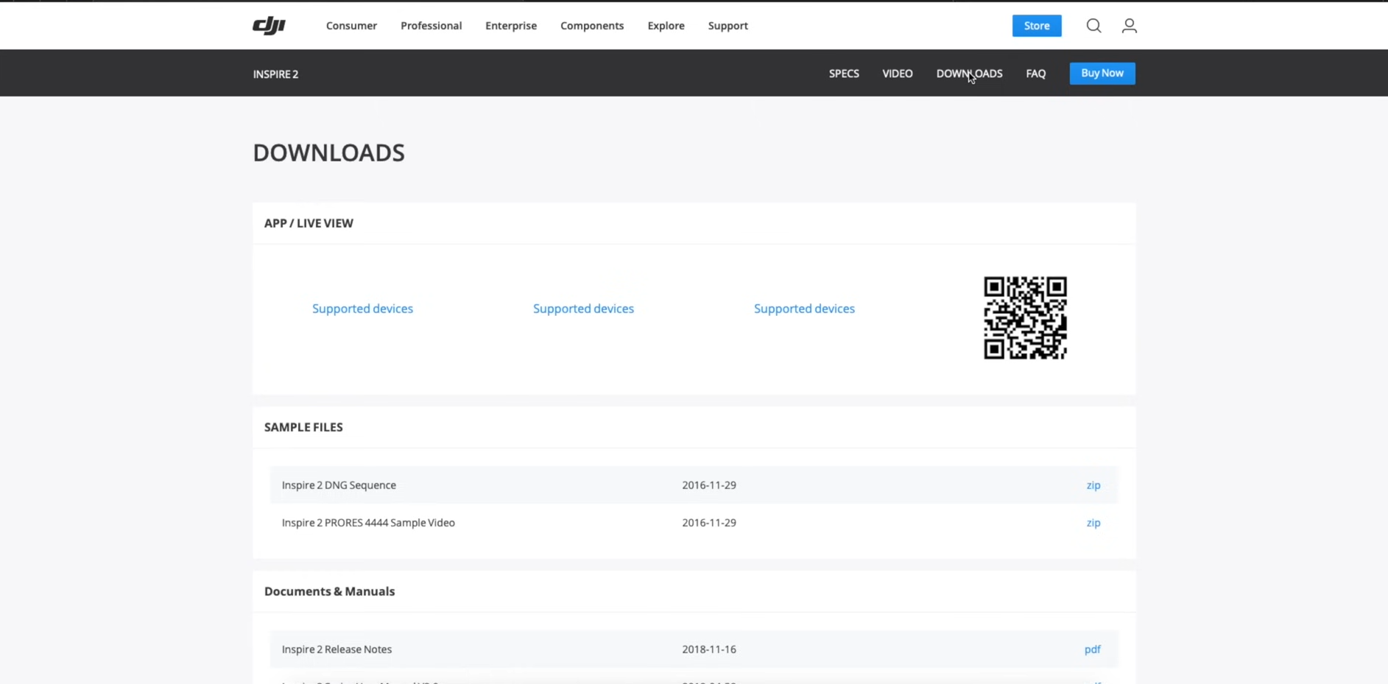Select the Inspire 2 DNG Sequence row text

pos(339,485)
